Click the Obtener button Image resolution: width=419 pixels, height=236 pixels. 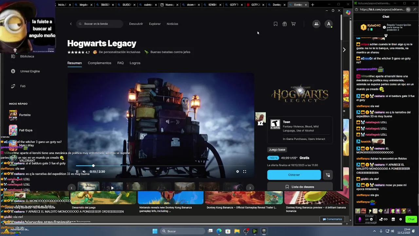pyautogui.click(x=294, y=175)
